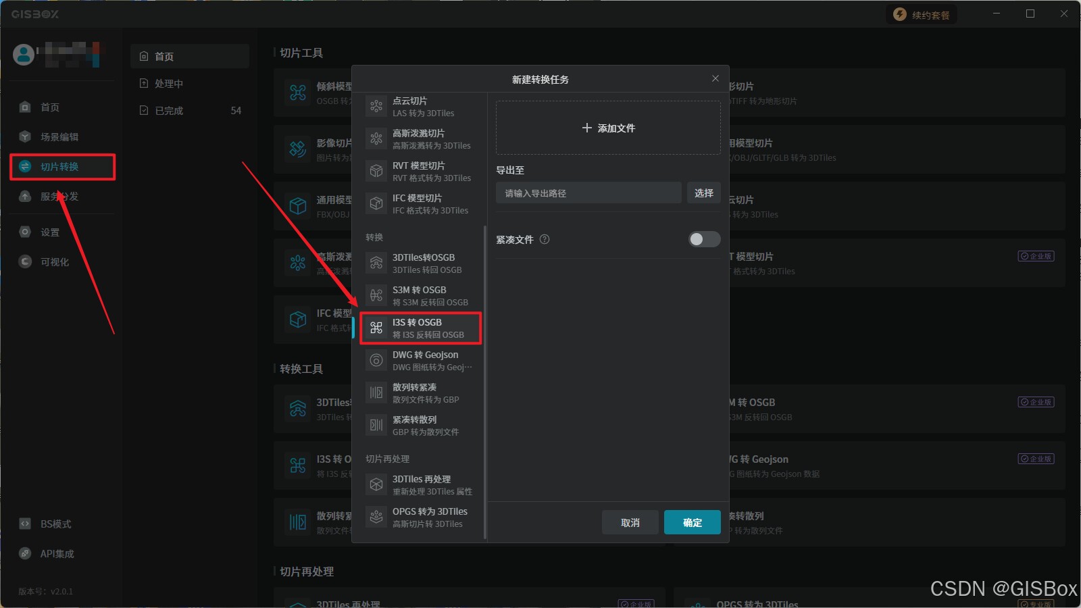Viewport: 1081px width, 608px height.
Task: Click the 取消 button
Action: coord(630,522)
